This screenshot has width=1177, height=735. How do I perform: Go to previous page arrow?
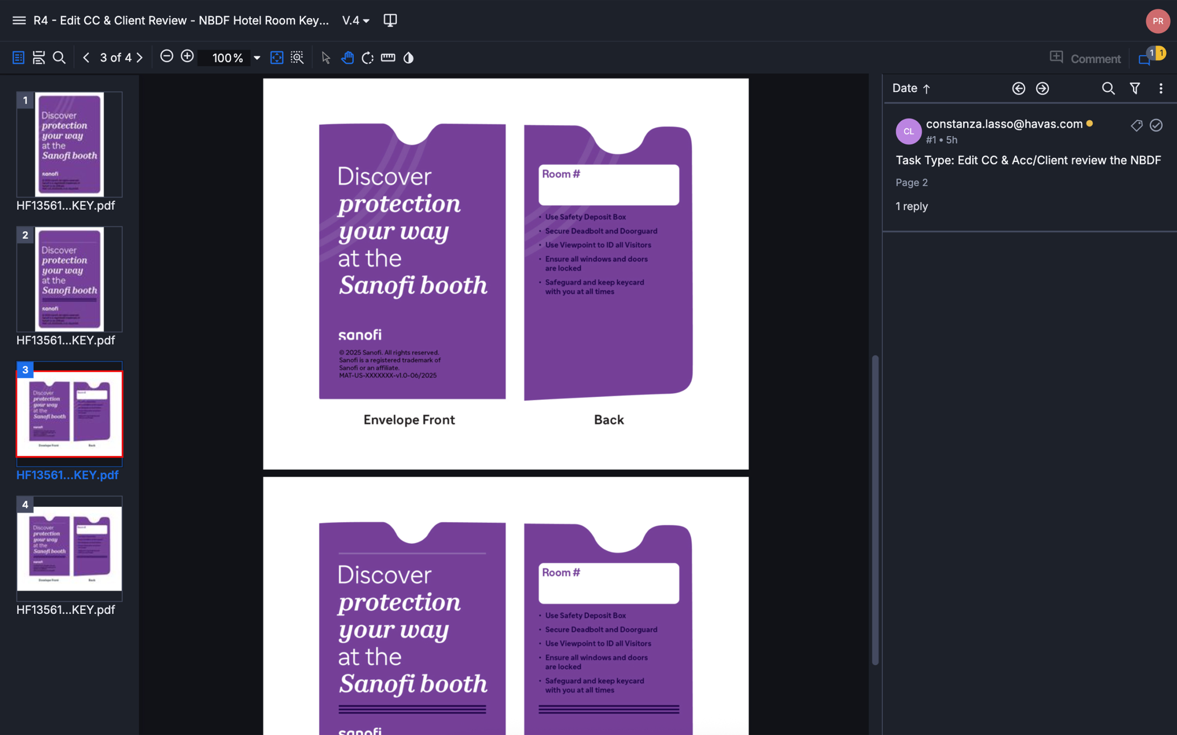point(86,58)
